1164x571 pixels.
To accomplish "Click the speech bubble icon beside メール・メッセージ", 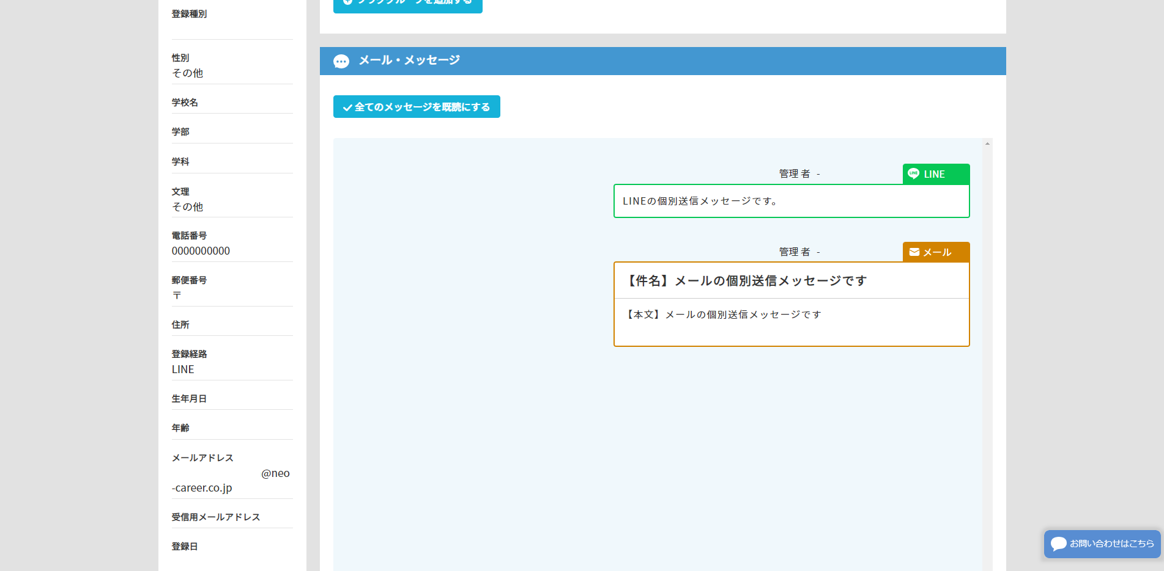I will [x=341, y=61].
